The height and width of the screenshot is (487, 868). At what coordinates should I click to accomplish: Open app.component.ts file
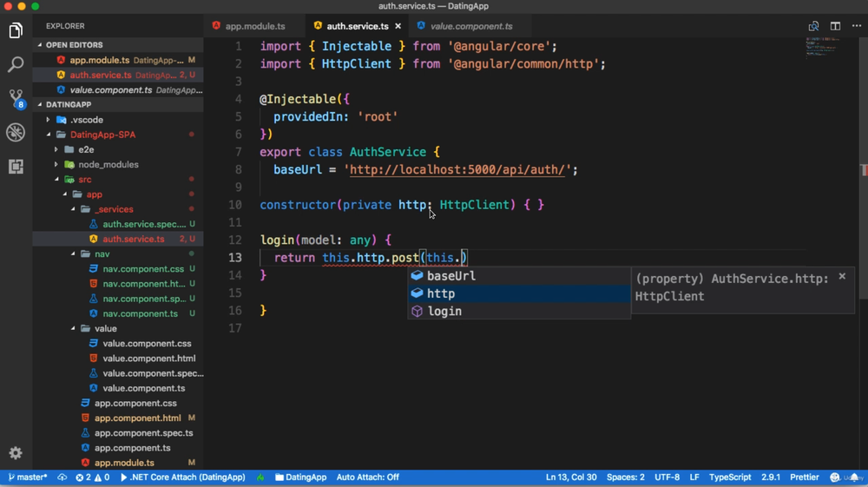pos(118,448)
